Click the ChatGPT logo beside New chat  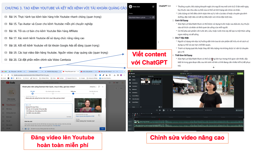(x=131, y=7)
